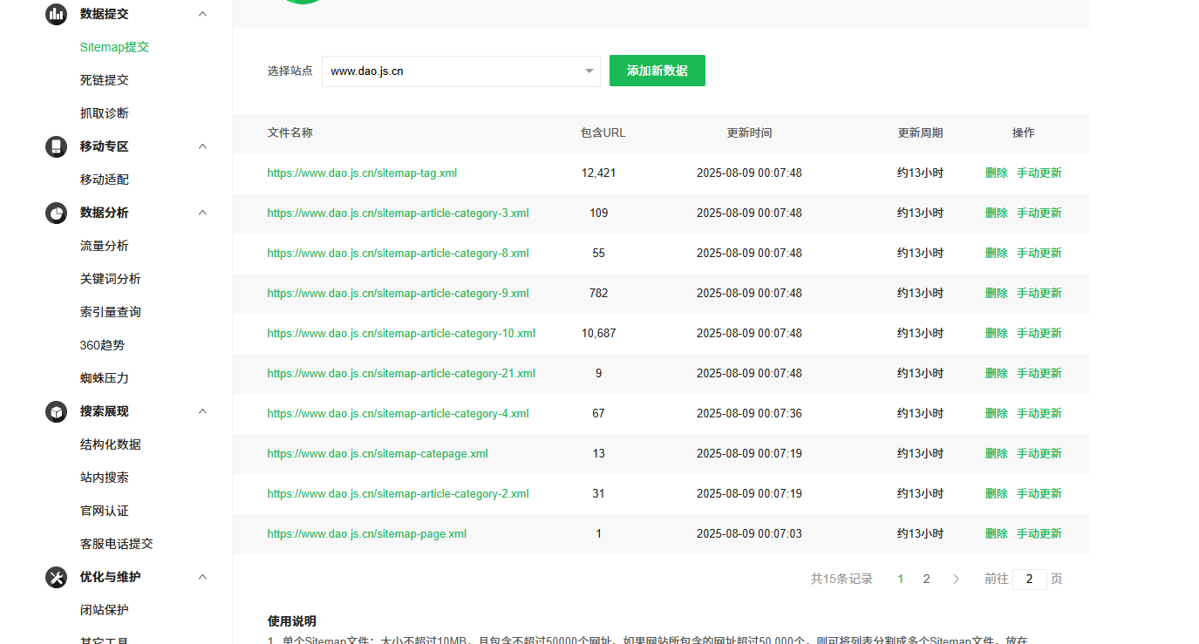
Task: Click the 添加新数据 button
Action: 657,71
